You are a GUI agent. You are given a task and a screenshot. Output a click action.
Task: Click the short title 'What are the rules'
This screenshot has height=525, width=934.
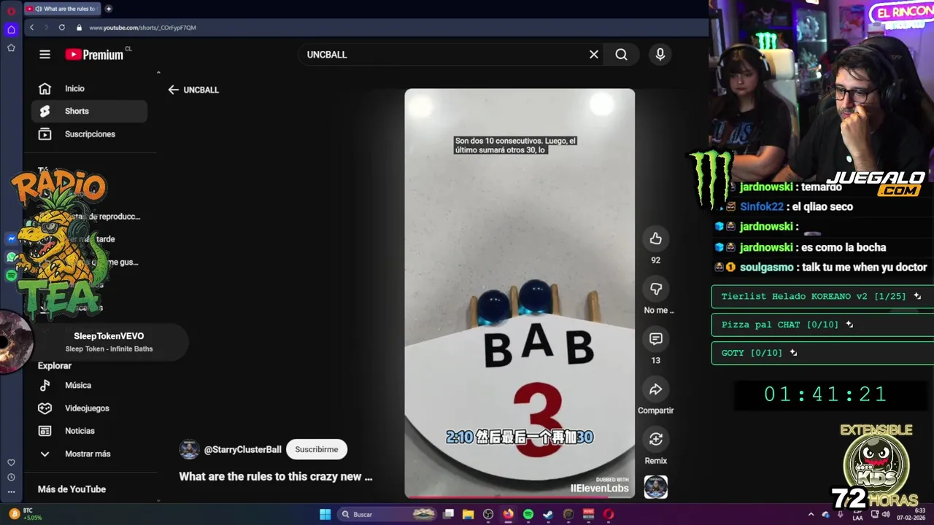276,477
